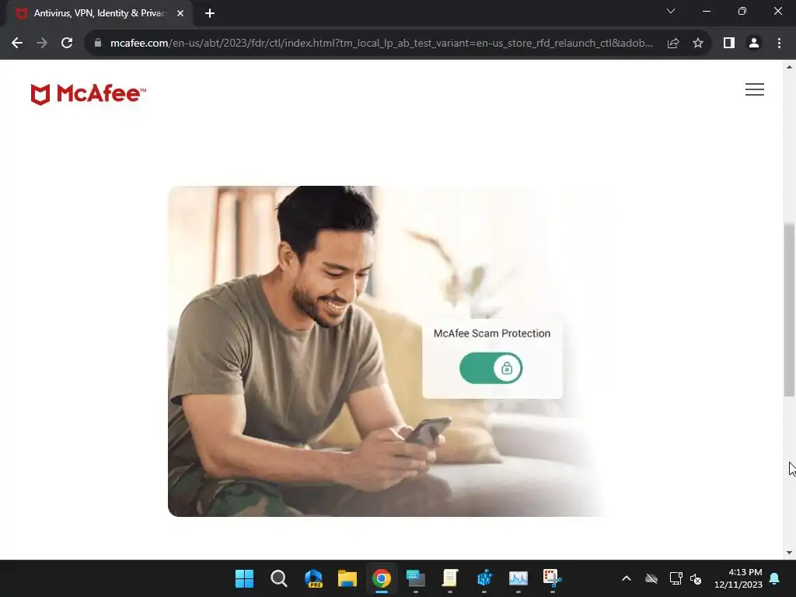
Task: Open the performance monitor taskbar icon
Action: 518,578
